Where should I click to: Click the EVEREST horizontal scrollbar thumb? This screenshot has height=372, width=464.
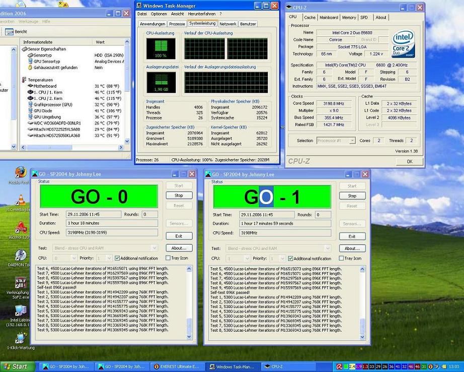click(x=49, y=147)
